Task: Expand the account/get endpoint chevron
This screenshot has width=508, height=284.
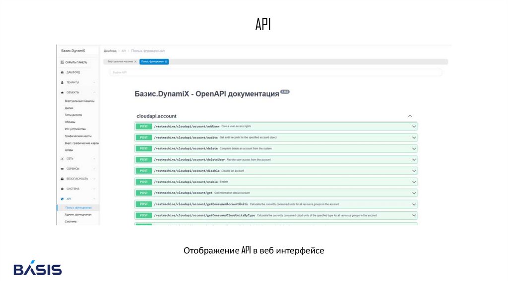Action: 414,193
